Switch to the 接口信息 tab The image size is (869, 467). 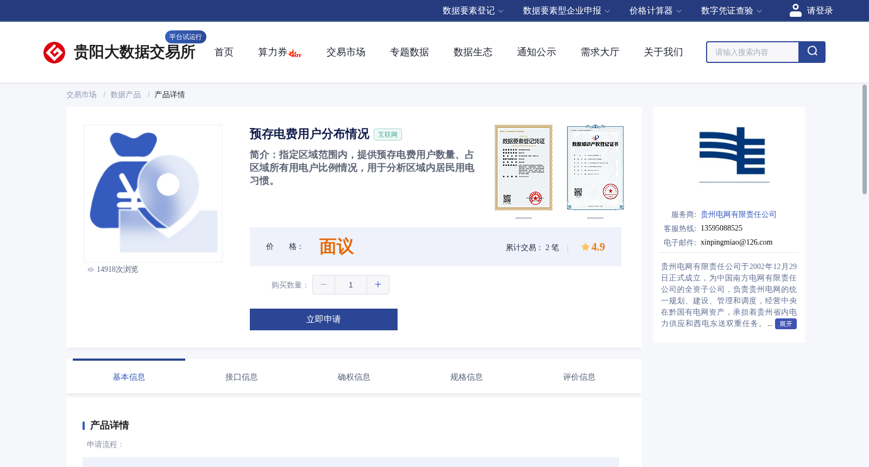(242, 377)
